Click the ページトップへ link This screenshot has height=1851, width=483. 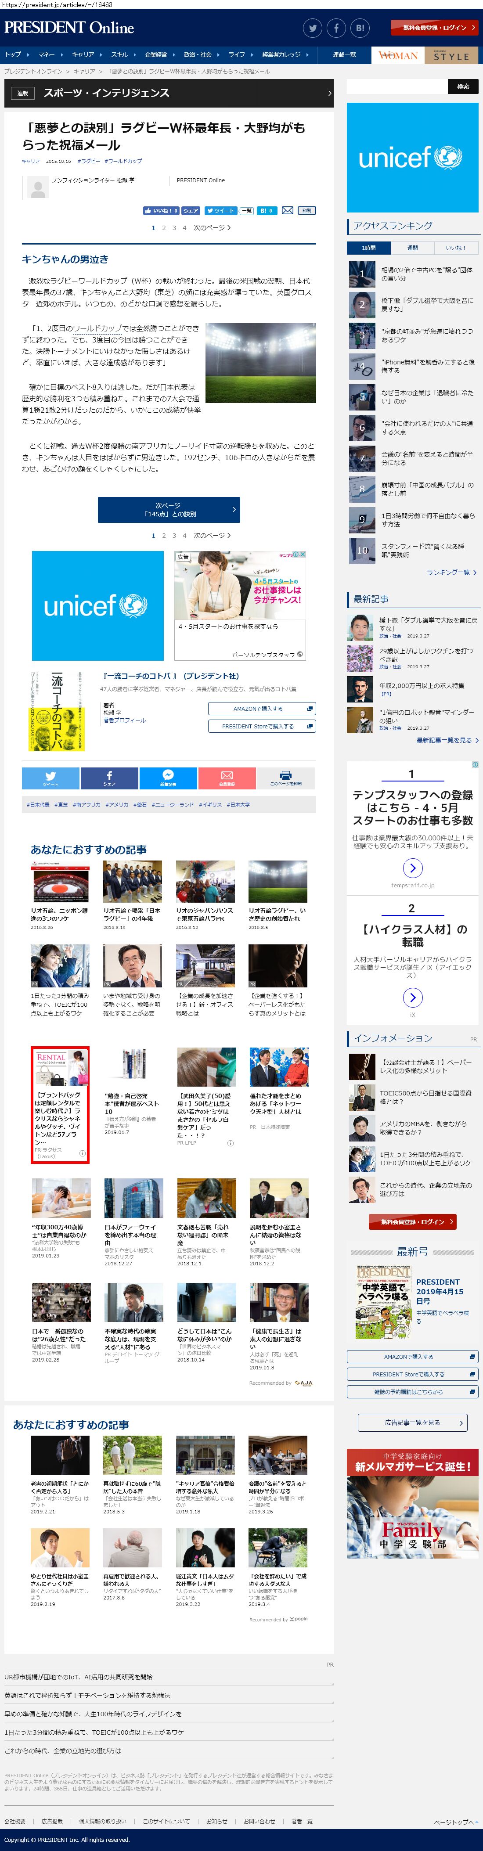[456, 1822]
